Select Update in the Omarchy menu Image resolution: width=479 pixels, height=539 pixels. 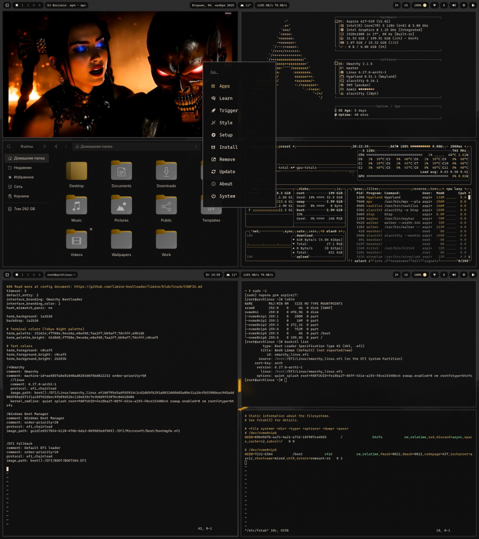click(x=227, y=171)
